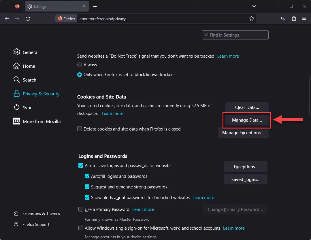This screenshot has height=240, width=311.
Task: Toggle alerts about breached websites passwords
Action: (x=87, y=198)
